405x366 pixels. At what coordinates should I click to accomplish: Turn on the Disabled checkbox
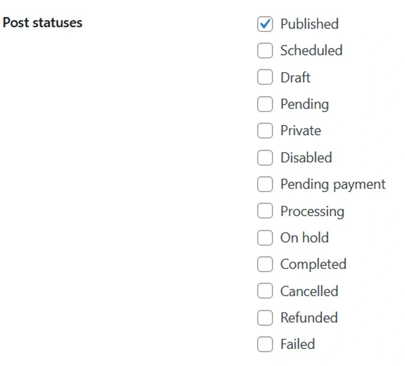[x=265, y=157]
